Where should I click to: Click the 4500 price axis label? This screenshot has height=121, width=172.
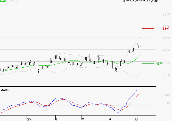(166, 75)
